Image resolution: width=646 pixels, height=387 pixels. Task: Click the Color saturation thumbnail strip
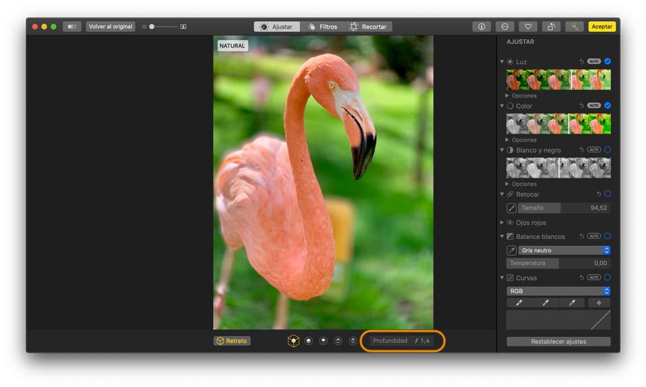558,123
